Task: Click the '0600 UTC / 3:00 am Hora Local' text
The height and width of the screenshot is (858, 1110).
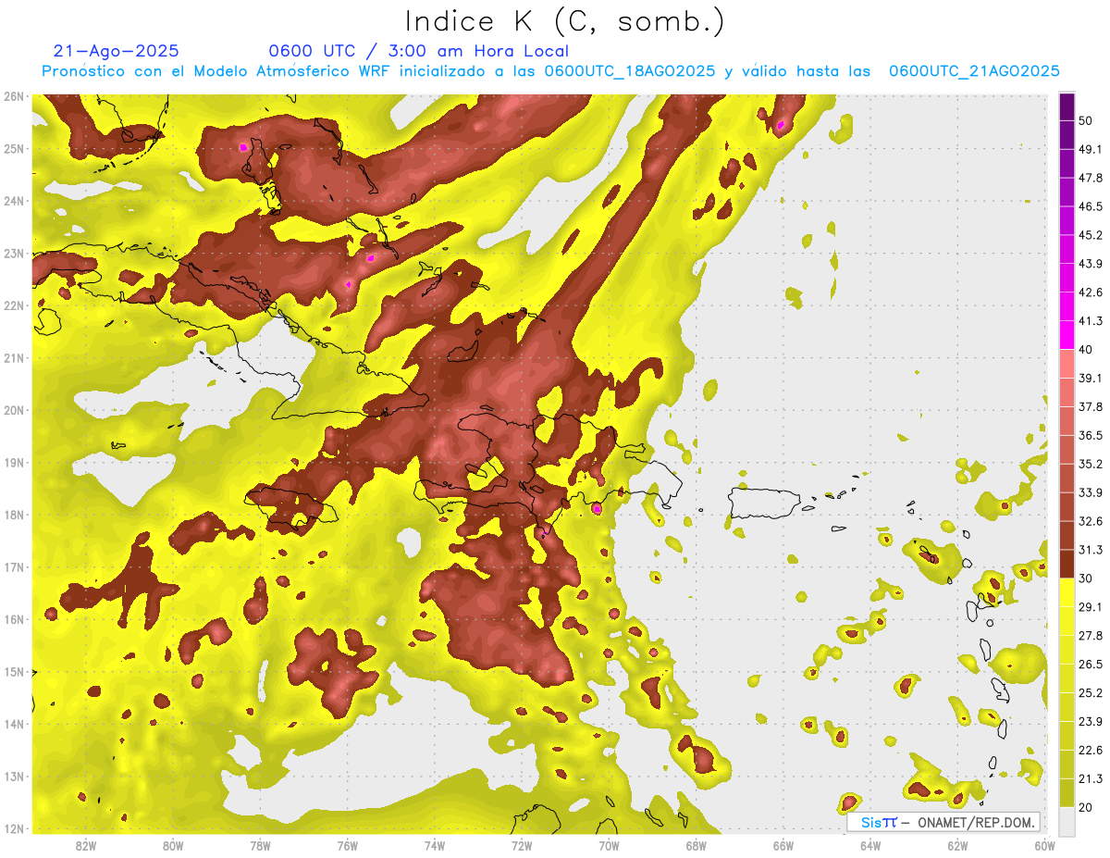Action: click(x=419, y=51)
